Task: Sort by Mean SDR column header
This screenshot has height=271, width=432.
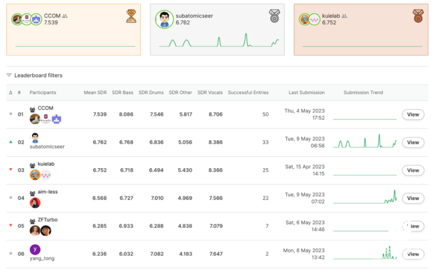Action: click(x=95, y=92)
